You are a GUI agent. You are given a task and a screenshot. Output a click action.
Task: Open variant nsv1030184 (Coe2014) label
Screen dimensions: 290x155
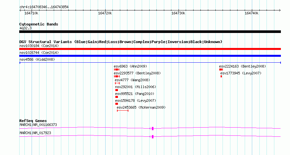click(x=39, y=46)
